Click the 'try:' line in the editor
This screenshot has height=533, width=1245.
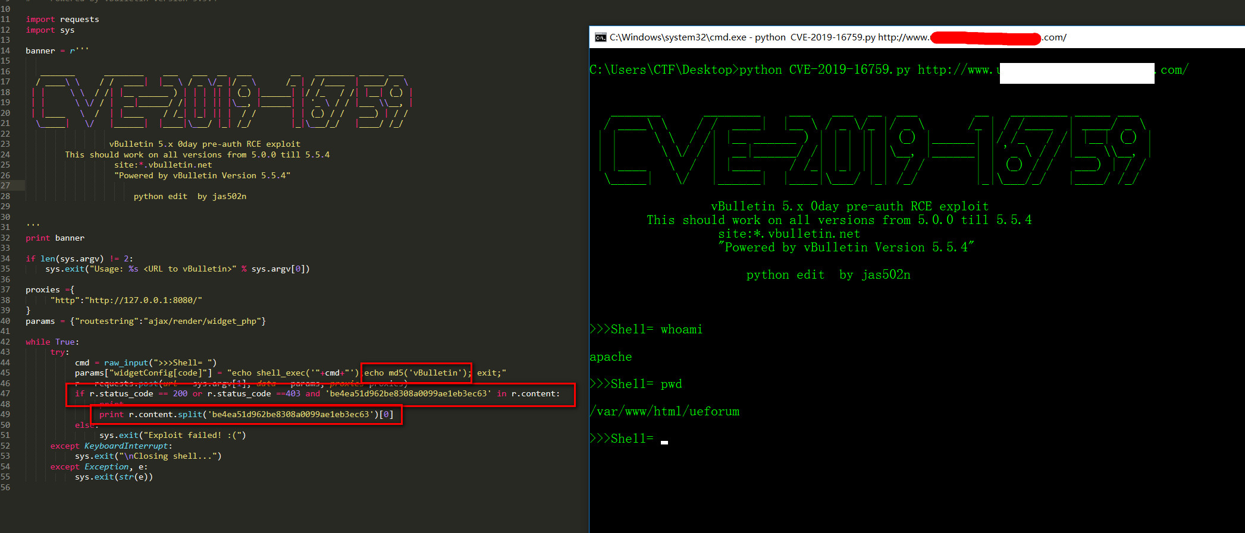point(60,352)
